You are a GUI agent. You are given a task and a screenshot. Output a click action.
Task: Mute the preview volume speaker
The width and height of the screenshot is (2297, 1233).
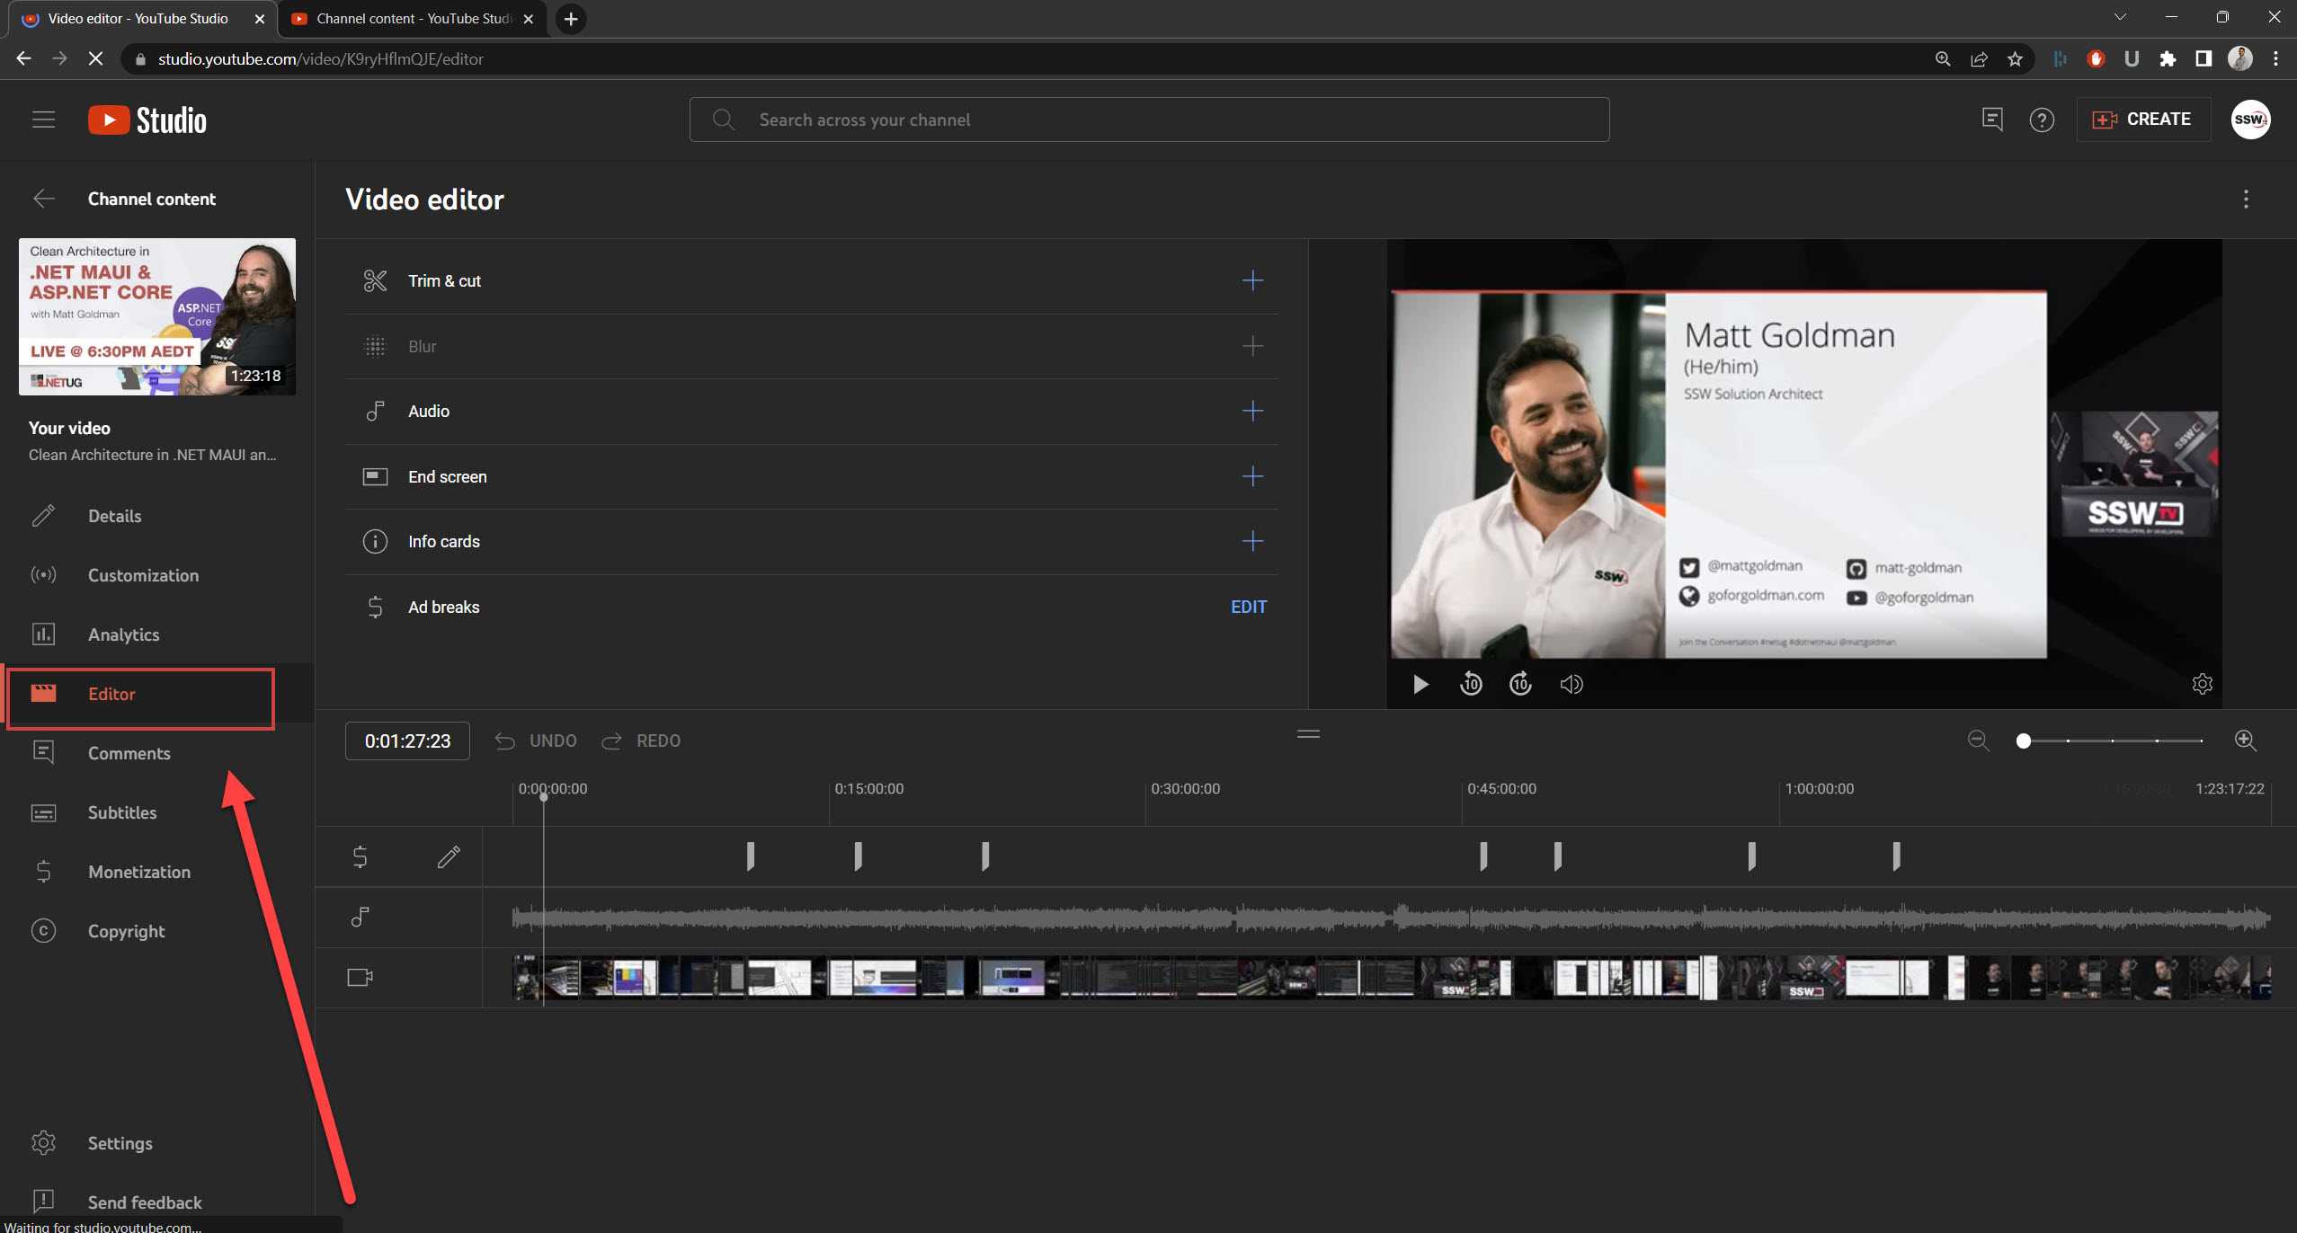point(1571,685)
